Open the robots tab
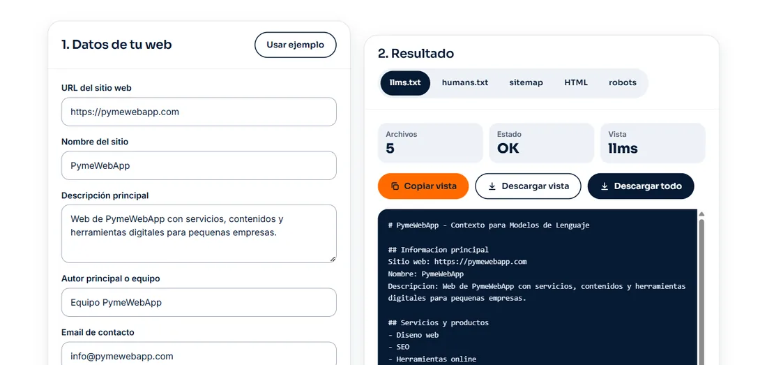Image resolution: width=767 pixels, height=365 pixels. (622, 82)
